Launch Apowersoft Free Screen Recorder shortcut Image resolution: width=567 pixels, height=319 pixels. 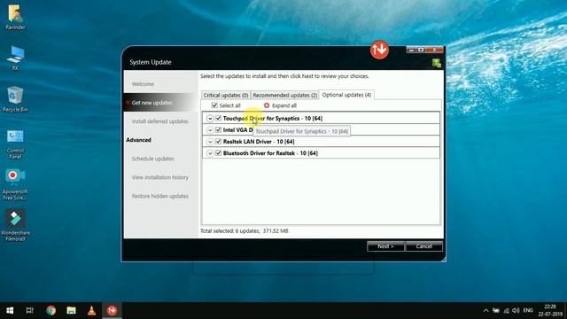tap(15, 184)
